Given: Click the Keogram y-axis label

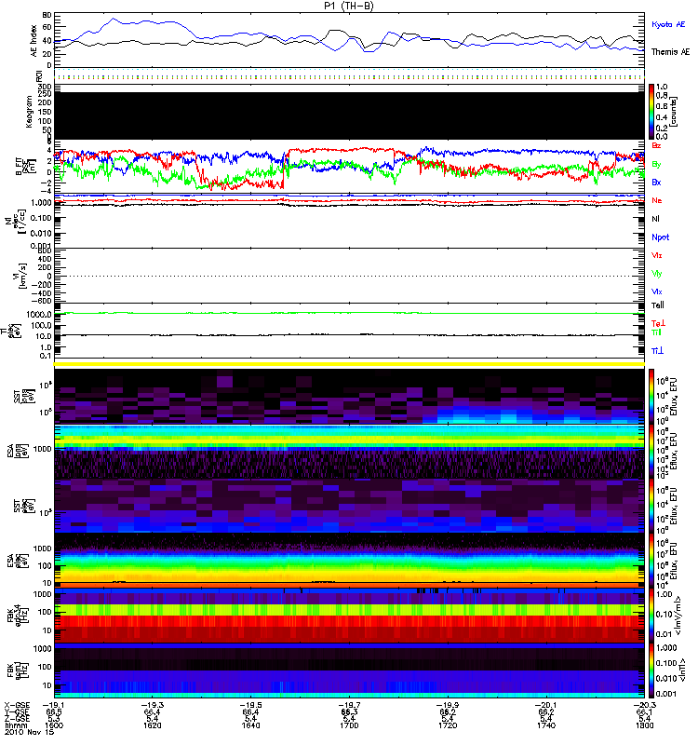Looking at the screenshot, I should tap(29, 112).
